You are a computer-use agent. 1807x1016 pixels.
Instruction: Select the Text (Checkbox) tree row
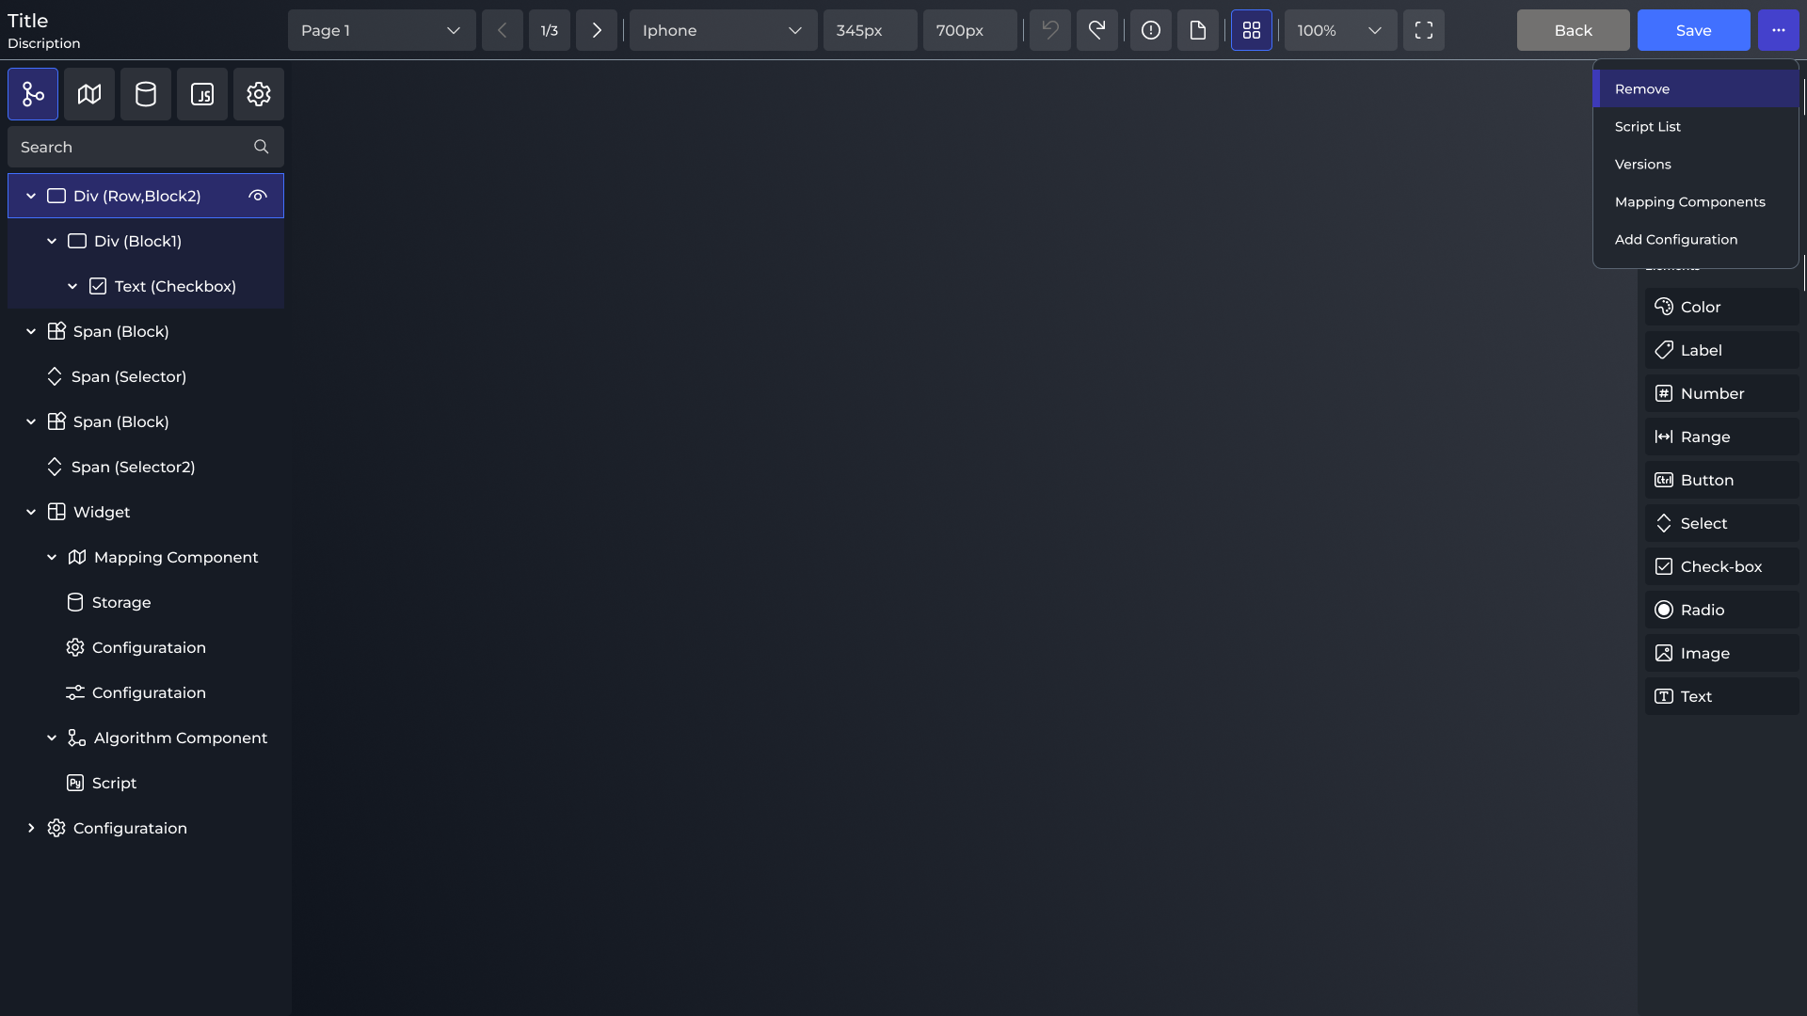point(146,286)
